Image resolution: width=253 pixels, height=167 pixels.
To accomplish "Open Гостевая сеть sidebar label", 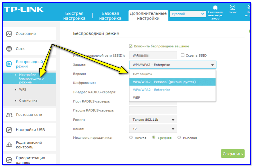I will click(x=29, y=115).
